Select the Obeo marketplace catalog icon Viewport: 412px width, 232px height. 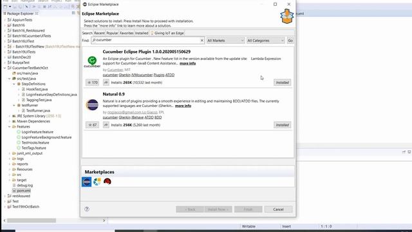[x=97, y=182]
